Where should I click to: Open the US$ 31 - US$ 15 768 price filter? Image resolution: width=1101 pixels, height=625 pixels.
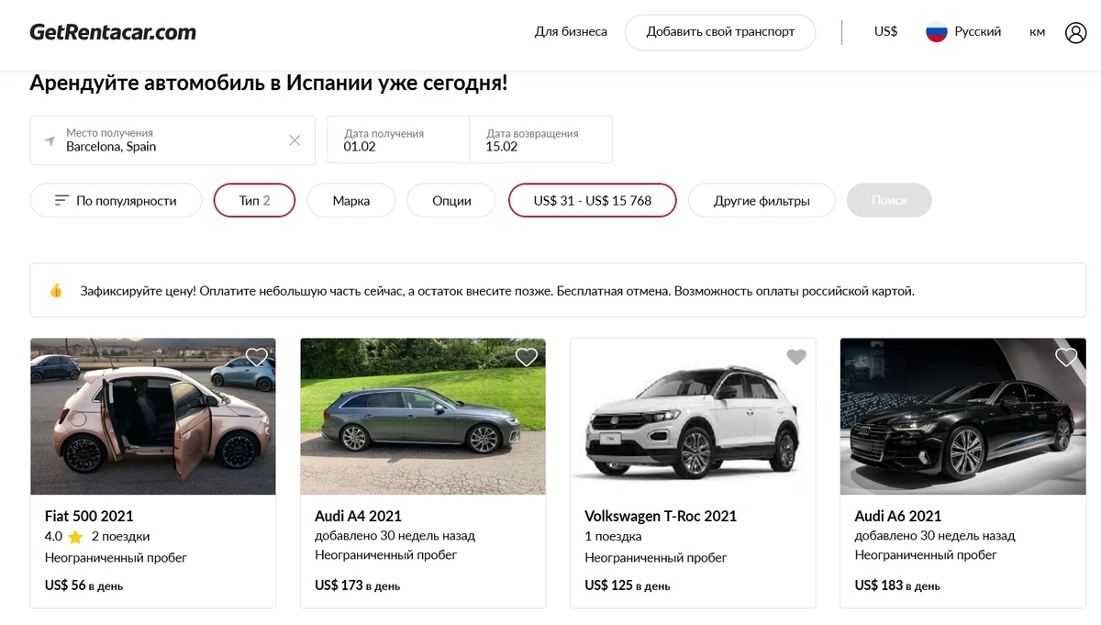point(593,200)
